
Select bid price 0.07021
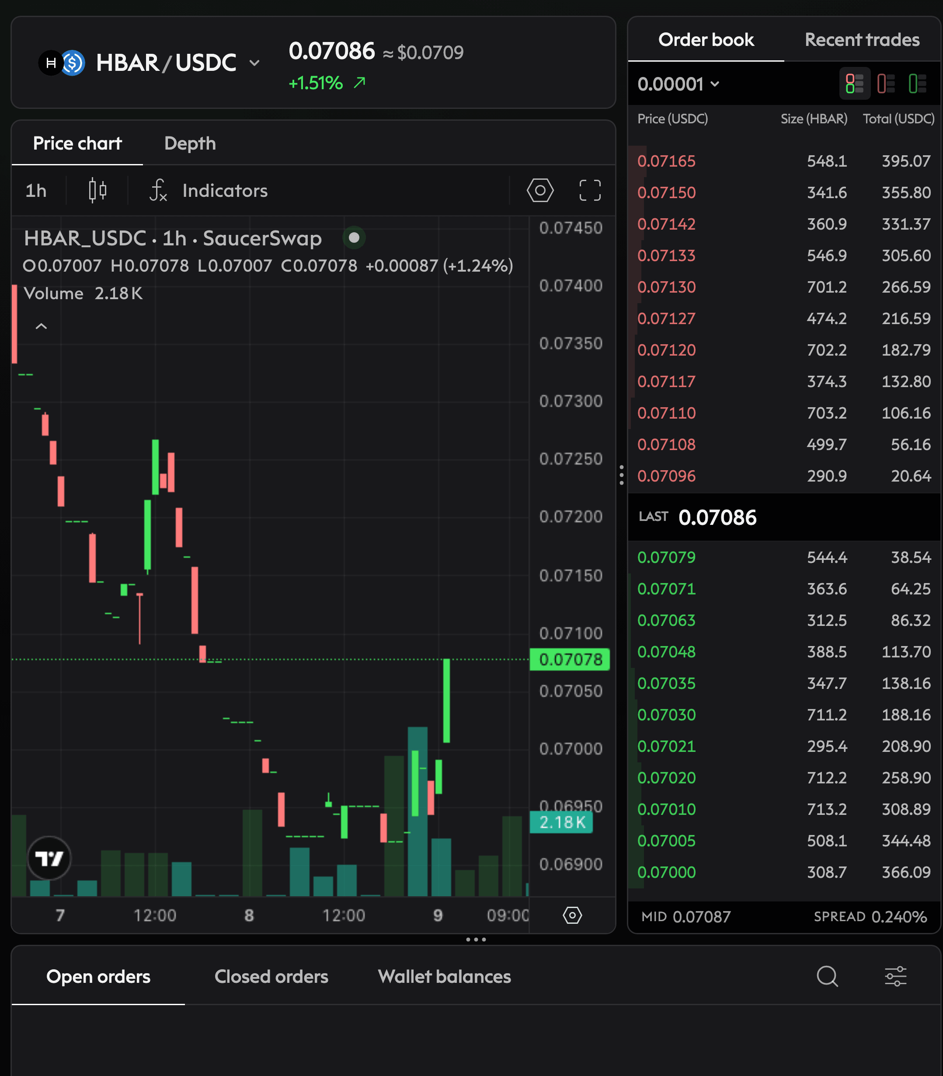coord(666,747)
